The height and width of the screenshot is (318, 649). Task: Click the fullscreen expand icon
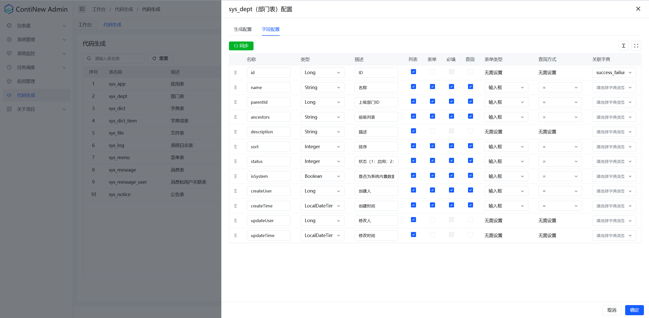tap(636, 46)
